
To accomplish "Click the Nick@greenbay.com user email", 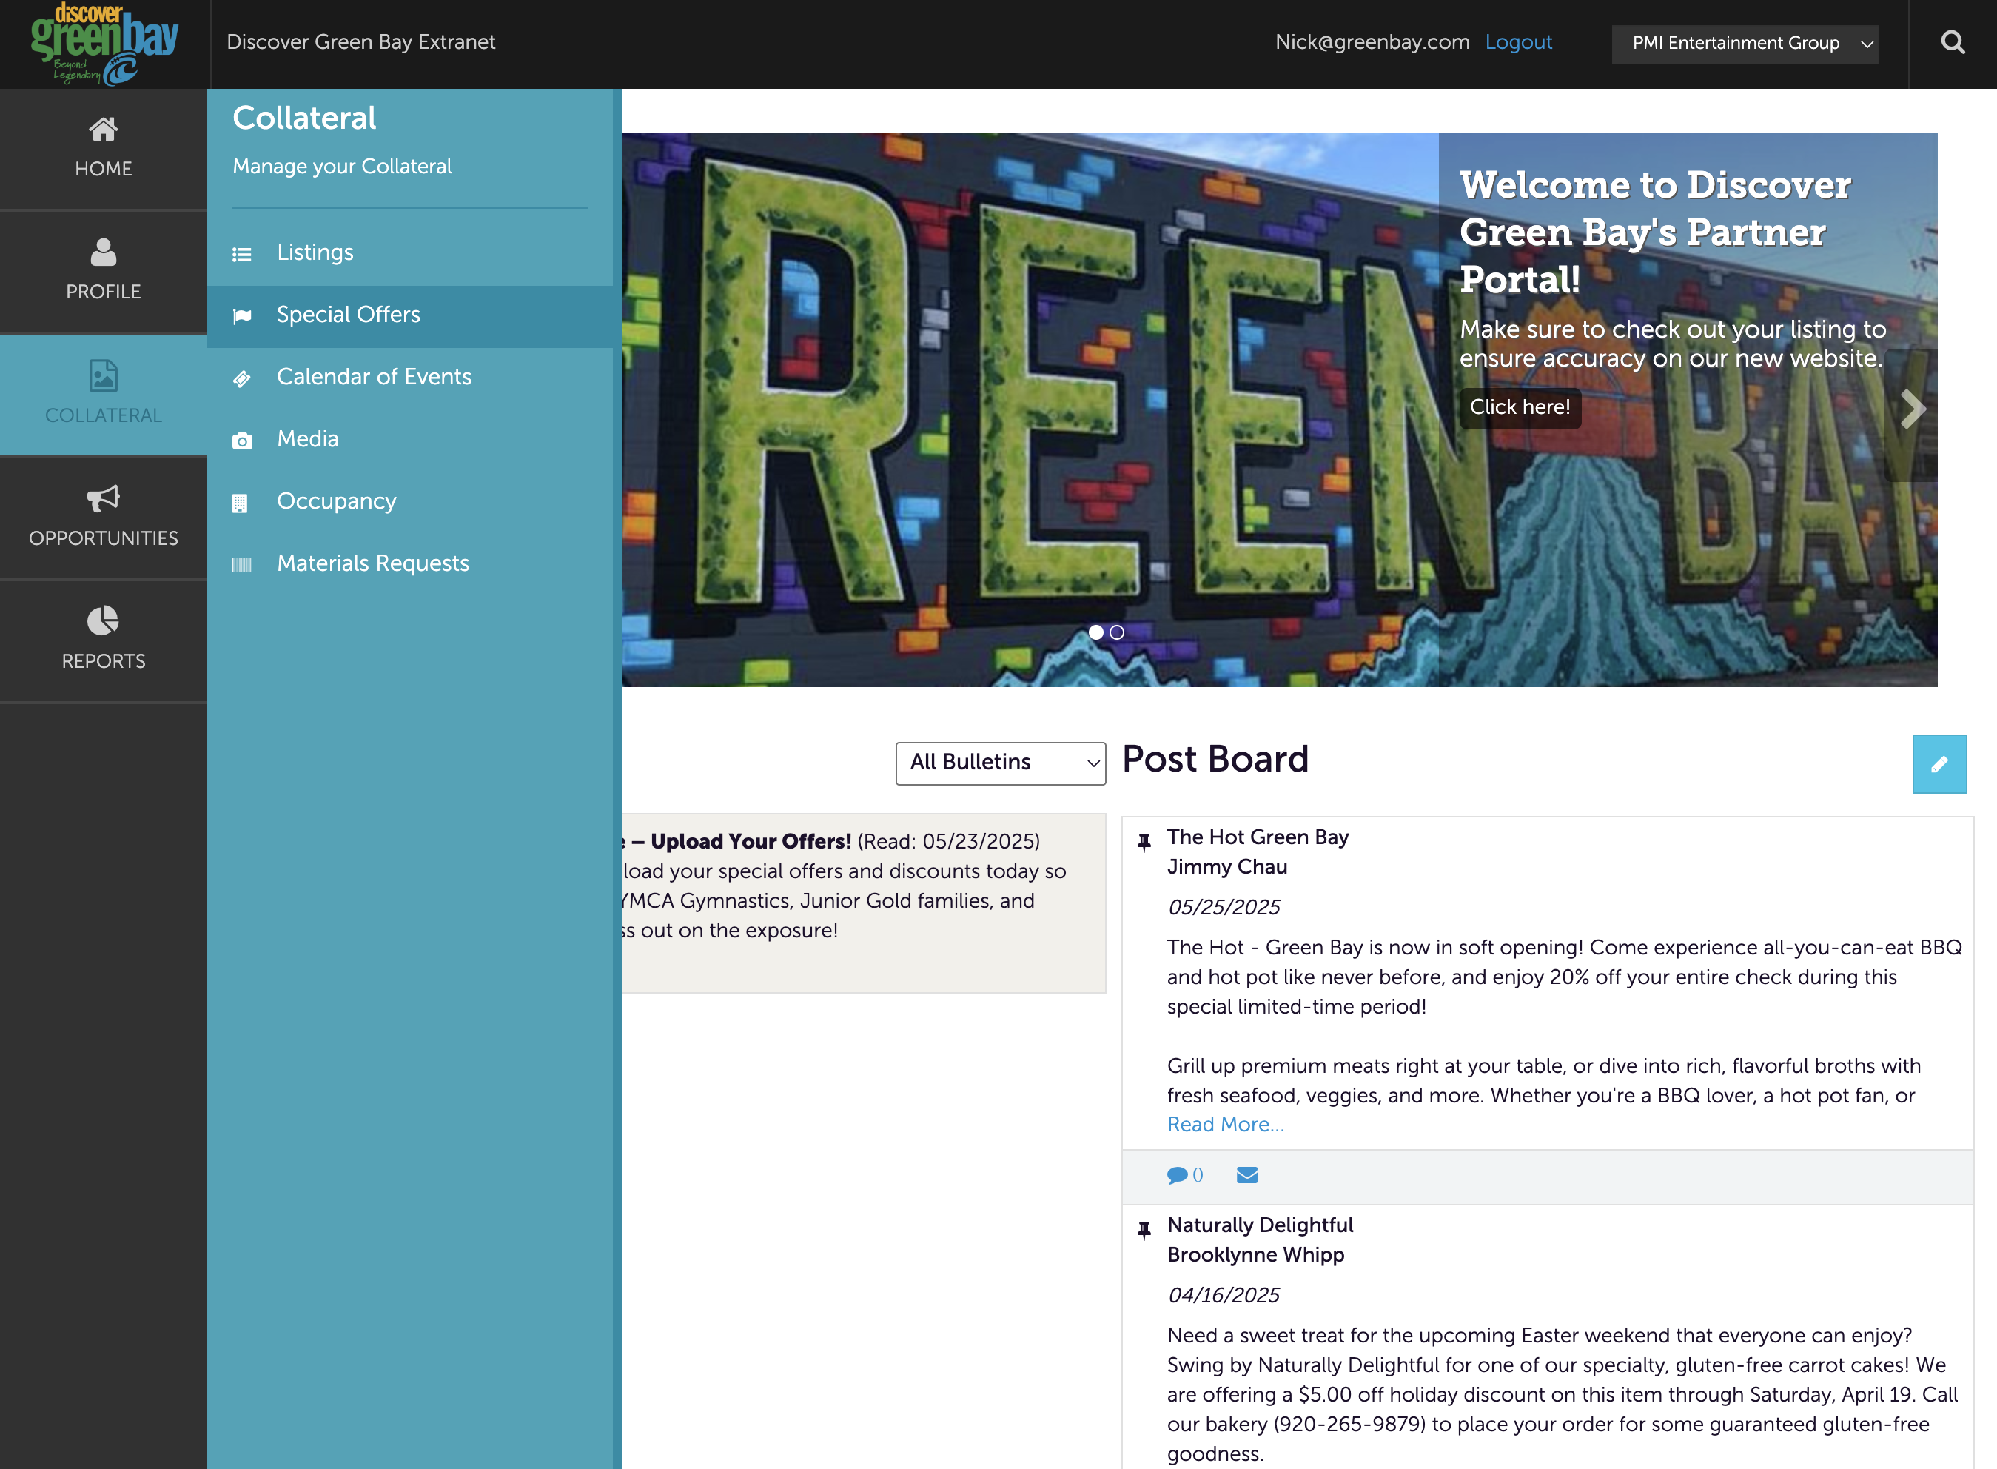I will pos(1372,41).
